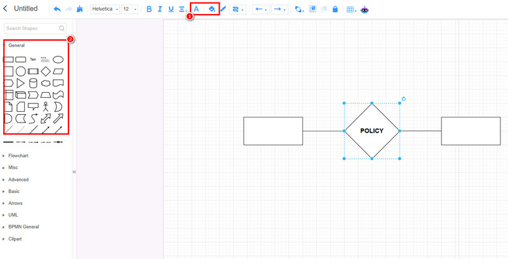Click the Search Shapes input field
508x259 pixels.
click(35, 29)
